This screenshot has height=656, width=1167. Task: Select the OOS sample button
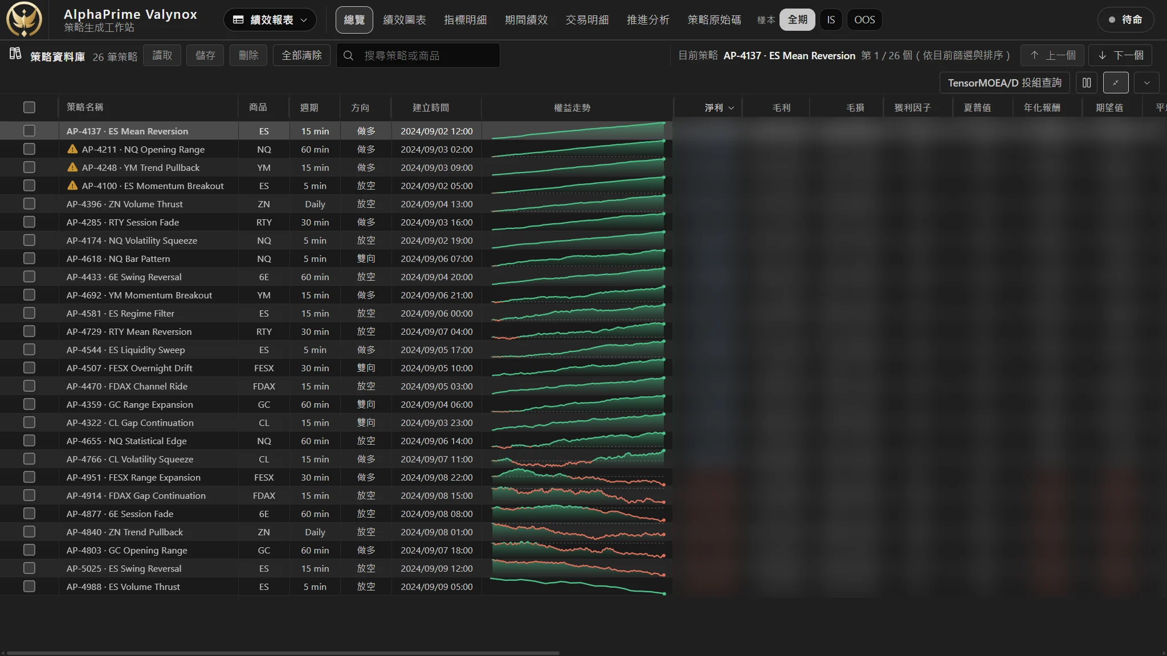pyautogui.click(x=864, y=20)
